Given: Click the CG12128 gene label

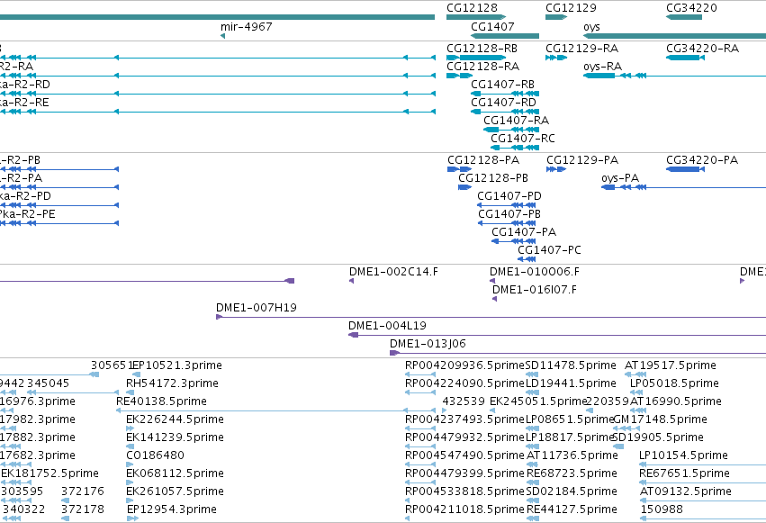Looking at the screenshot, I should pyautogui.click(x=472, y=8).
